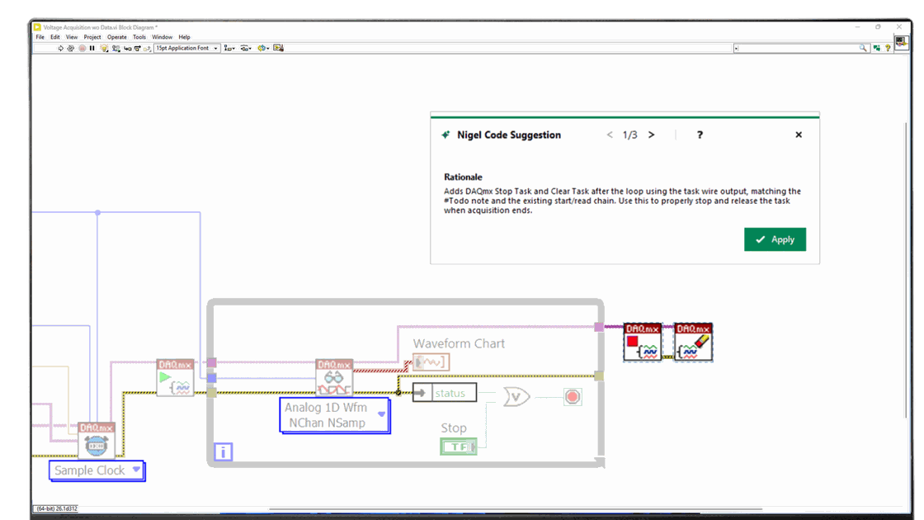Open Reorder dropdown in toolbar
This screenshot has width=924, height=520.
[x=263, y=49]
